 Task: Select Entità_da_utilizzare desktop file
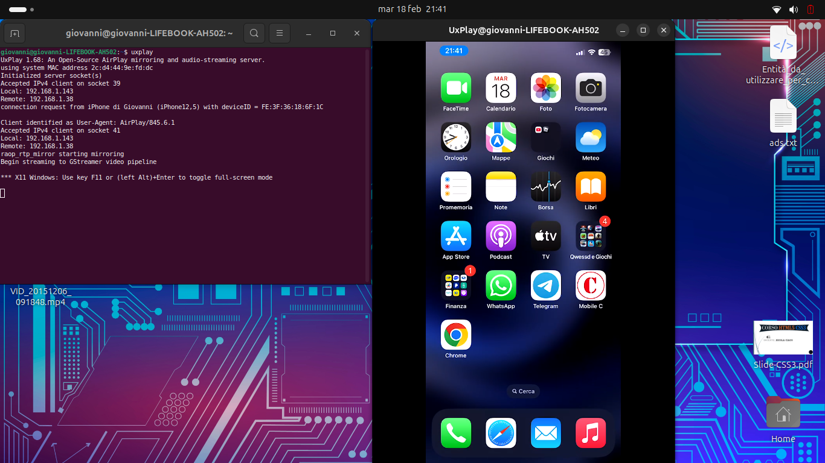(783, 55)
